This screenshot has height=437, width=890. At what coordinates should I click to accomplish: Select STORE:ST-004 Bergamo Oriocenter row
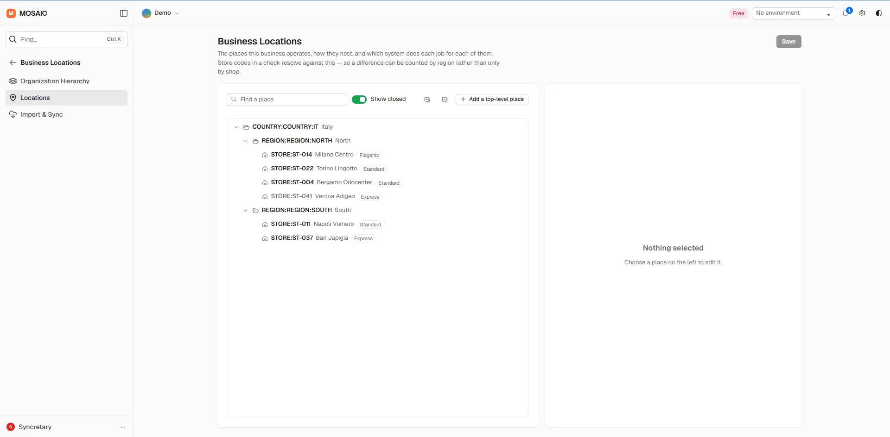[x=377, y=182]
